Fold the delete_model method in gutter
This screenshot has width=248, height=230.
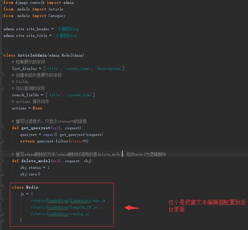tap(1, 161)
